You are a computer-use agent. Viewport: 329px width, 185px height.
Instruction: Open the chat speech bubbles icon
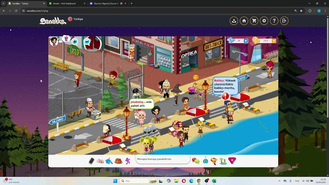pos(196,161)
